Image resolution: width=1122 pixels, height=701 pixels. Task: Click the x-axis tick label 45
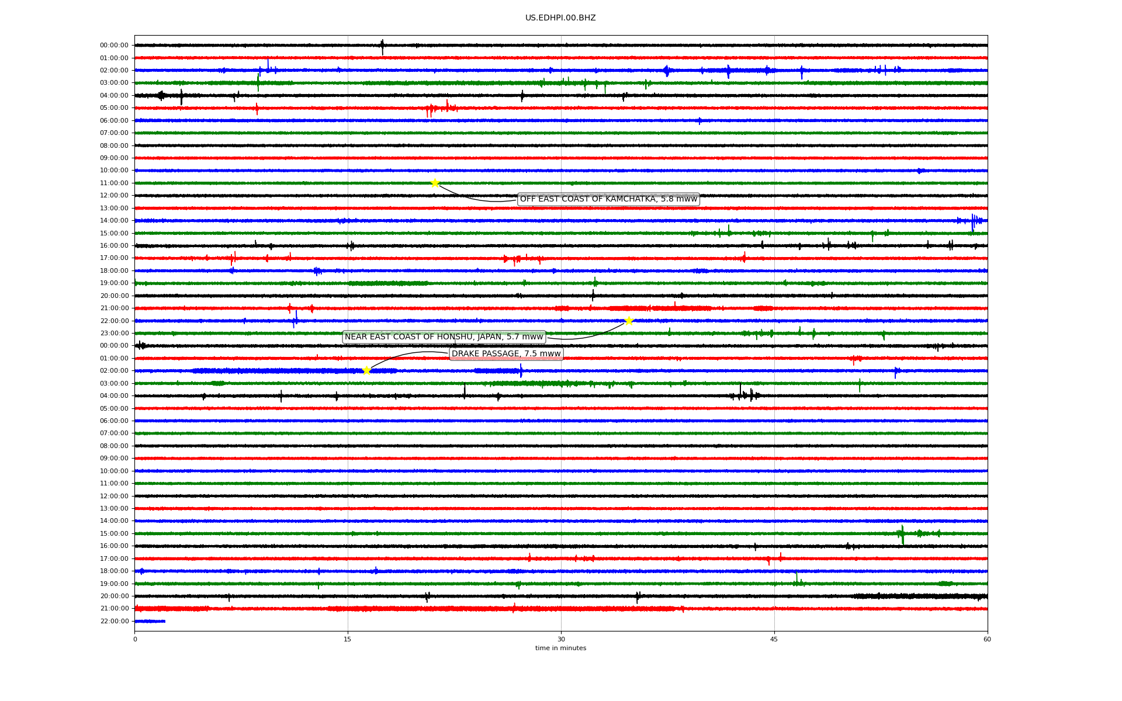click(774, 639)
